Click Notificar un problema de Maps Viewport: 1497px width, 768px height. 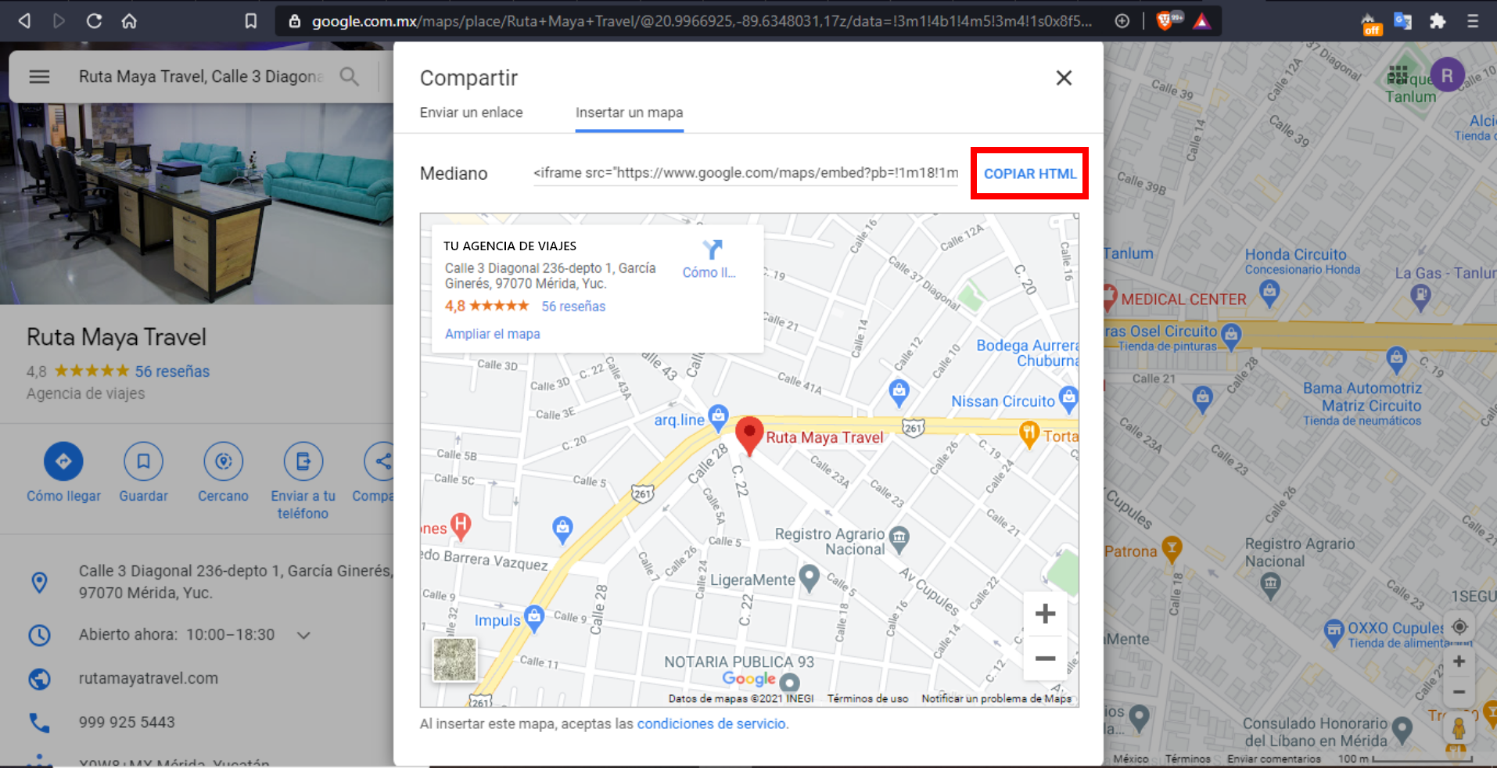pyautogui.click(x=996, y=698)
